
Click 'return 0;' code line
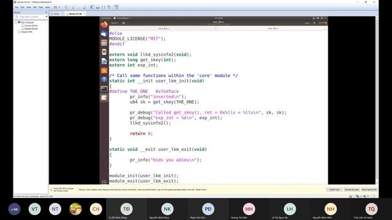(141, 133)
